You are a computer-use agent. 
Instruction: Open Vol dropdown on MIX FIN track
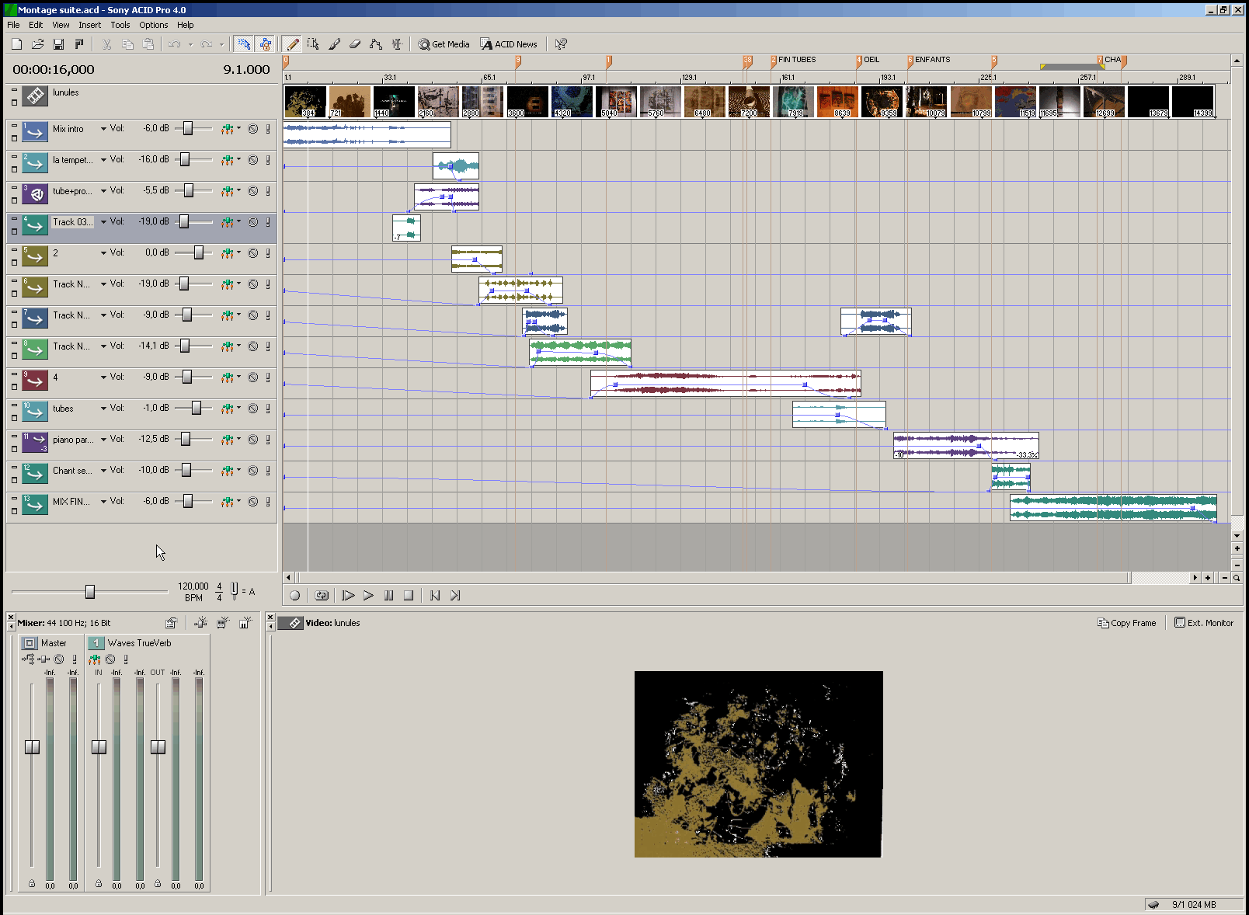[103, 502]
